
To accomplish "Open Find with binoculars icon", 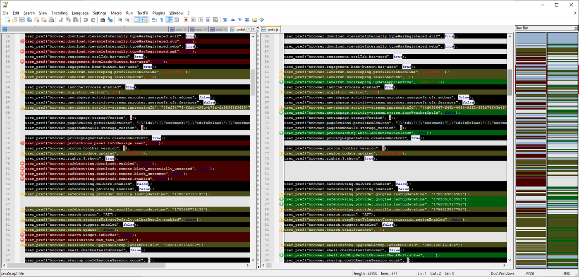I will coord(103,20).
